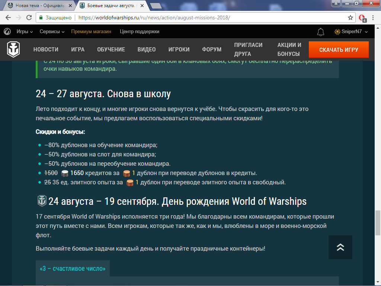The height and width of the screenshot is (286, 381).
Task: Click the doubloon icon in elite experience line
Action: pos(130,182)
